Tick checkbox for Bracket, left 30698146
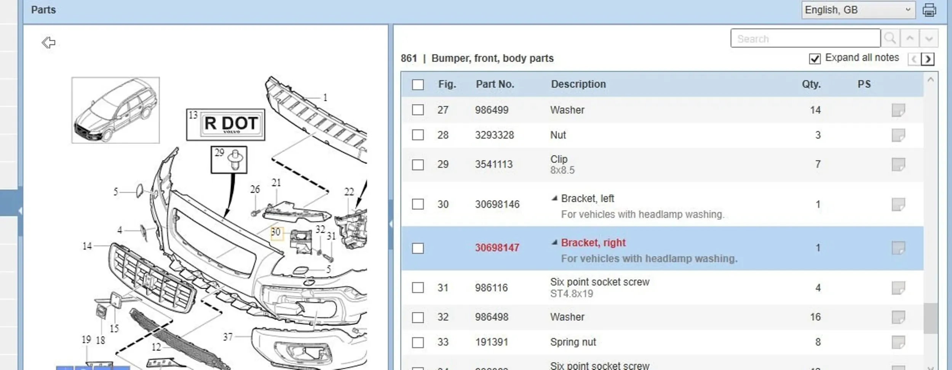The height and width of the screenshot is (370, 952). (418, 204)
